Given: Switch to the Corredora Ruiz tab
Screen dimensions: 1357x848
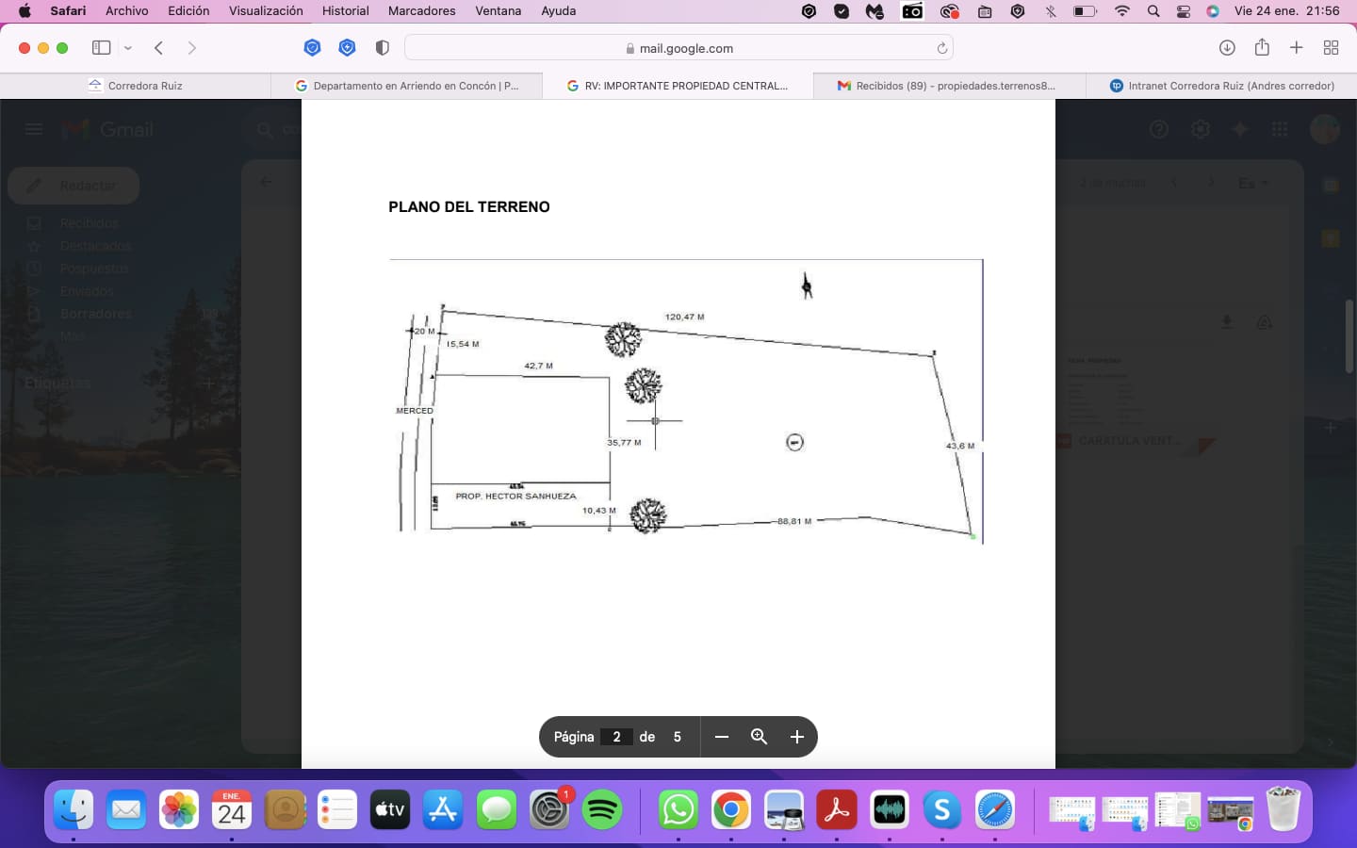Looking at the screenshot, I should click(x=136, y=86).
